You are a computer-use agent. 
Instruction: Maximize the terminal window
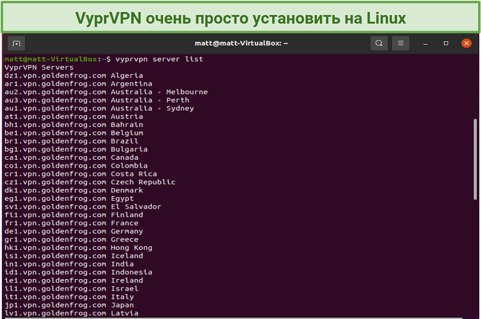point(446,44)
